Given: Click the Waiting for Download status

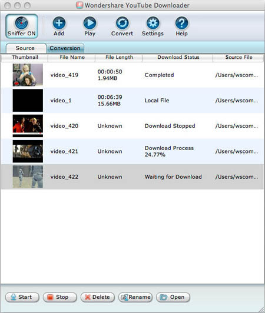Looking at the screenshot, I should coord(173,177).
